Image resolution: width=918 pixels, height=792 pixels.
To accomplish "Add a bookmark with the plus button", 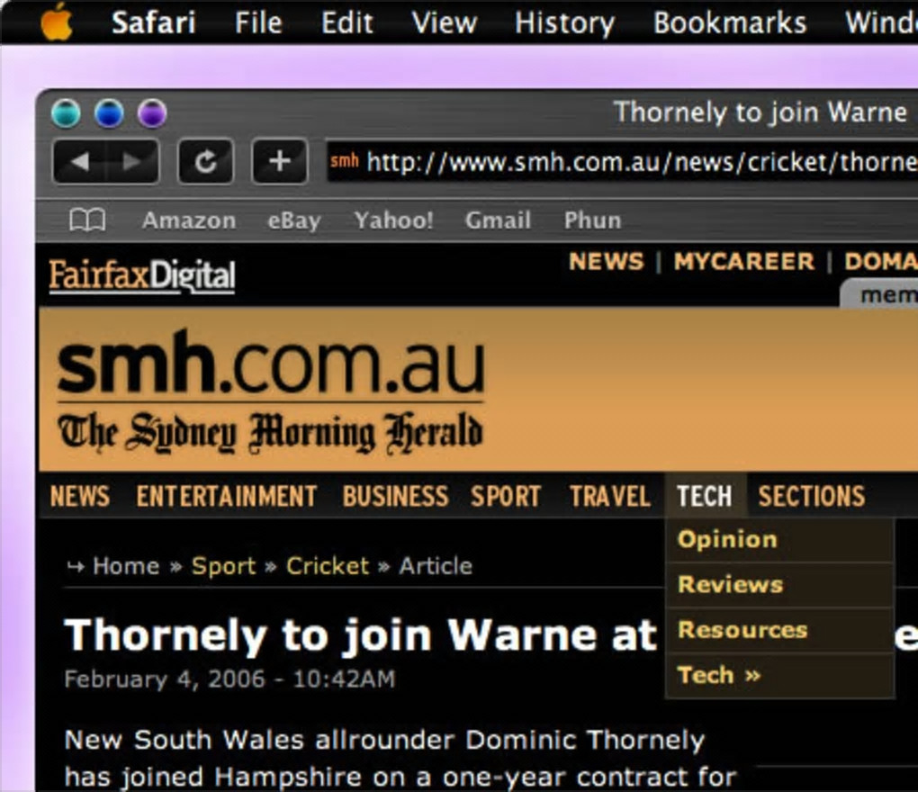I will pyautogui.click(x=279, y=162).
